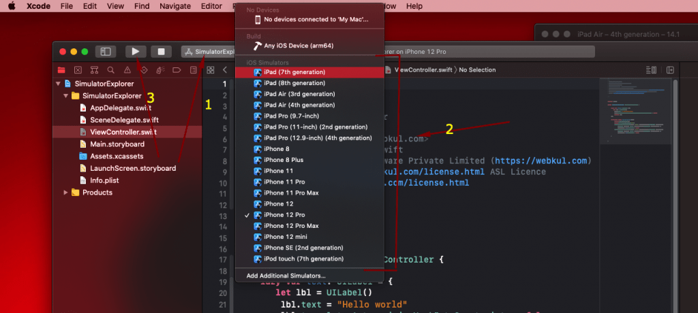Choose iPhone 12 simulator
This screenshot has height=313, width=698.
[309, 204]
